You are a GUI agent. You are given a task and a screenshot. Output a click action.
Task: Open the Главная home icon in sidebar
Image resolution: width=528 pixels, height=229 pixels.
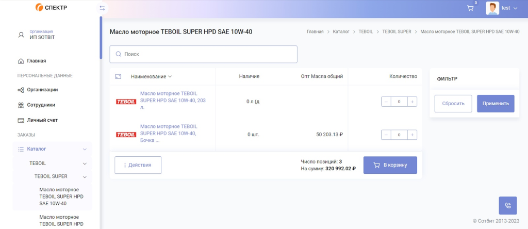pos(21,61)
